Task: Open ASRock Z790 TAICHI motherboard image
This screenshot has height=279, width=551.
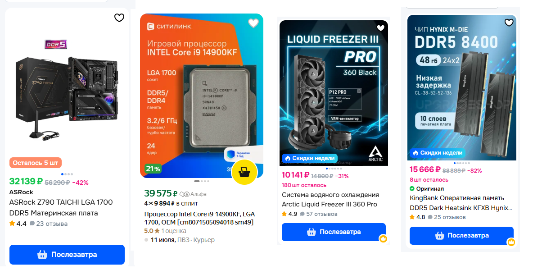Action: (67, 90)
